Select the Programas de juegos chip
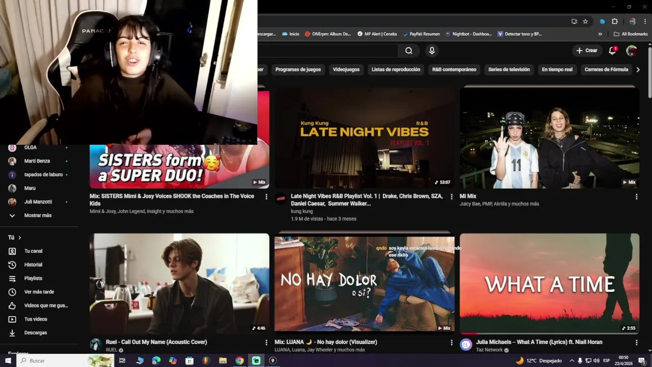This screenshot has width=652, height=367. [x=298, y=69]
